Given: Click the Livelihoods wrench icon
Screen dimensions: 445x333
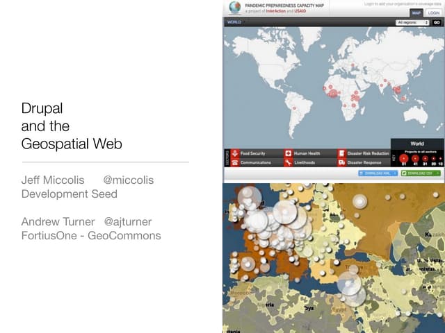Looking at the screenshot, I should point(288,162).
